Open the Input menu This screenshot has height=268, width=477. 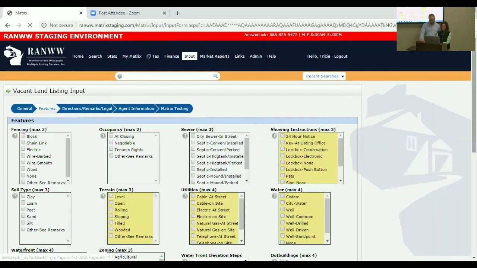click(189, 56)
